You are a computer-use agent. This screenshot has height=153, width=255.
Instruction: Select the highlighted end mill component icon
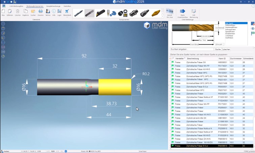pos(89,13)
